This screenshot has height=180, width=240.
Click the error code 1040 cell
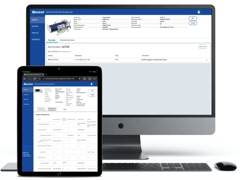pos(117,60)
